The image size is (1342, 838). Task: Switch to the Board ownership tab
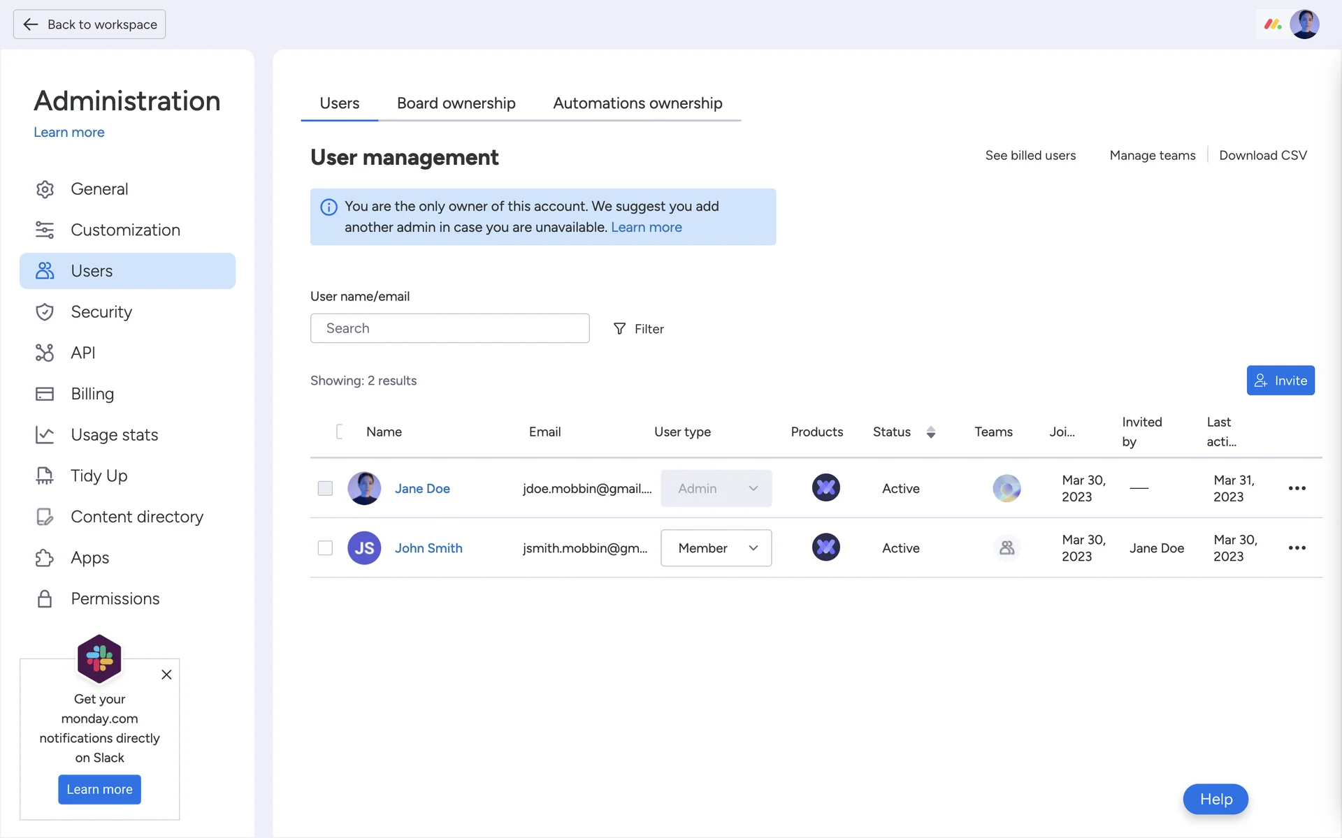[456, 103]
